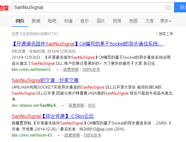This screenshot has height=142, width=186.
Task: Open 百度快照 for bbs.cskin.net/forum-43 result
Action: 72,135
